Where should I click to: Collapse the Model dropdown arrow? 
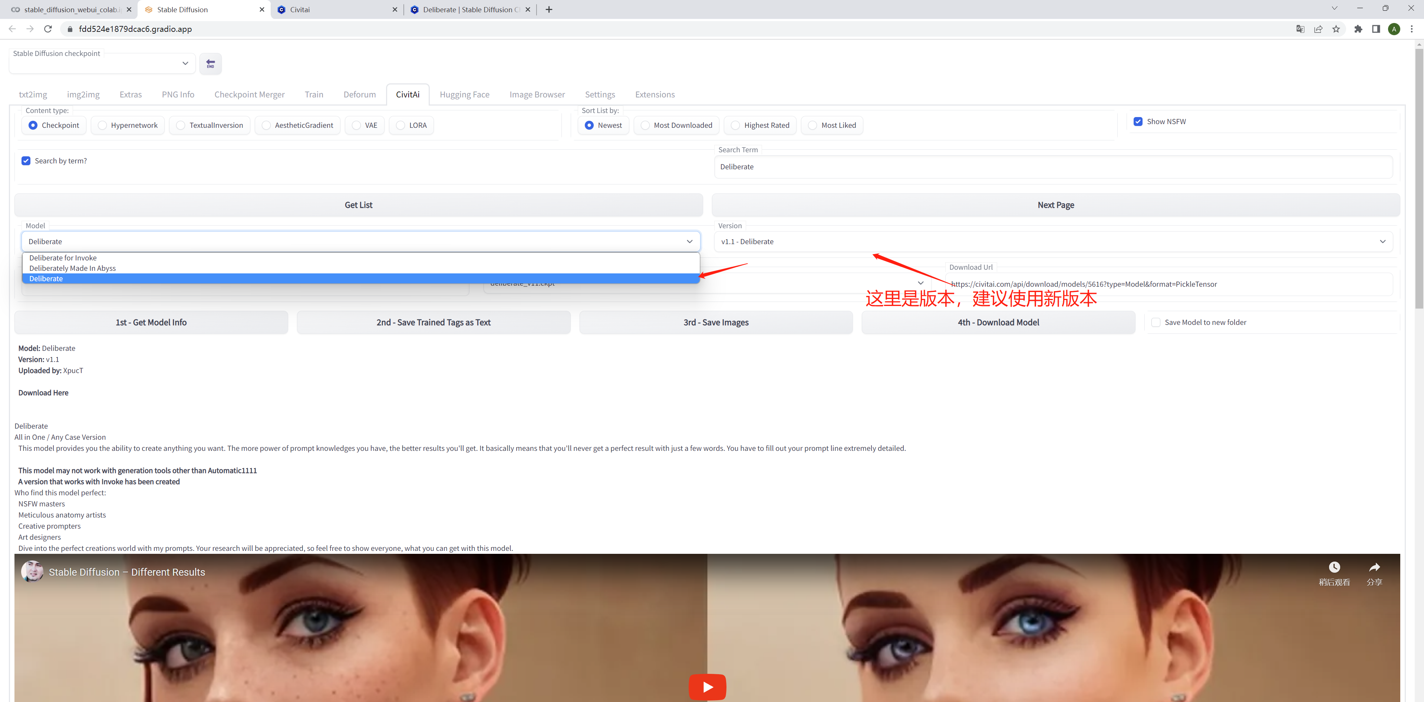(689, 242)
